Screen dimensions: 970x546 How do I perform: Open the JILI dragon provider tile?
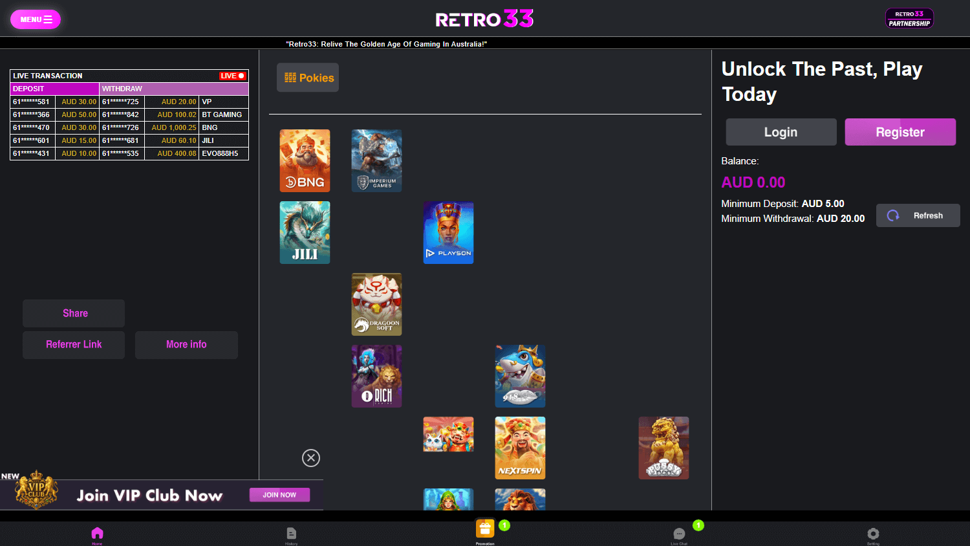305,232
